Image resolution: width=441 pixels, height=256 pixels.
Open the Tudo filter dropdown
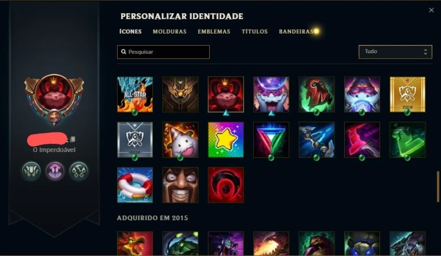click(x=395, y=52)
